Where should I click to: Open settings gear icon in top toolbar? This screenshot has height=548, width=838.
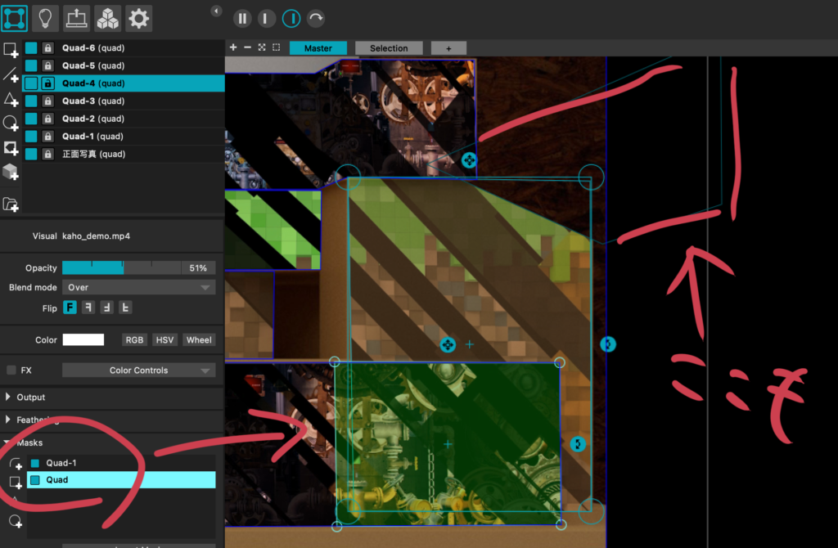(139, 17)
